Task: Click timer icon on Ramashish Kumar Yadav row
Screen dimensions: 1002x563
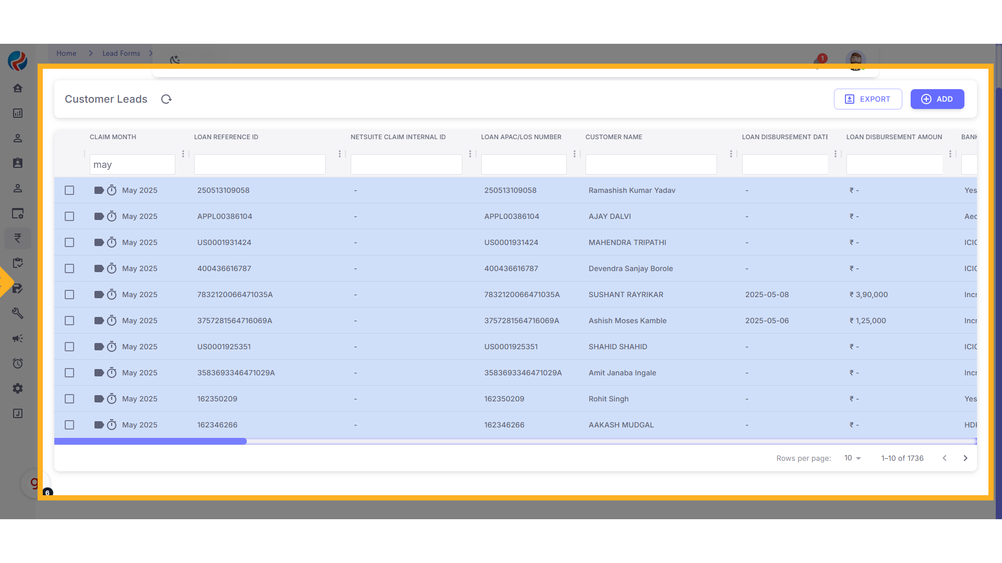Action: [112, 190]
